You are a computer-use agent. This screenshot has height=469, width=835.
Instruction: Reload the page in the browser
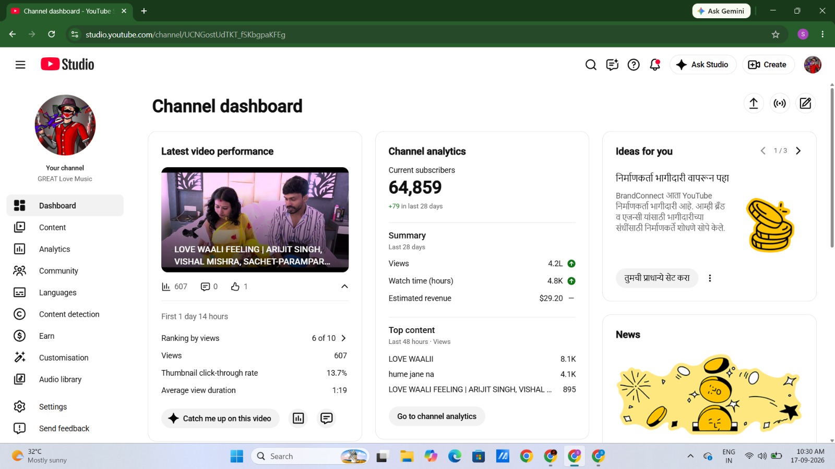52,34
